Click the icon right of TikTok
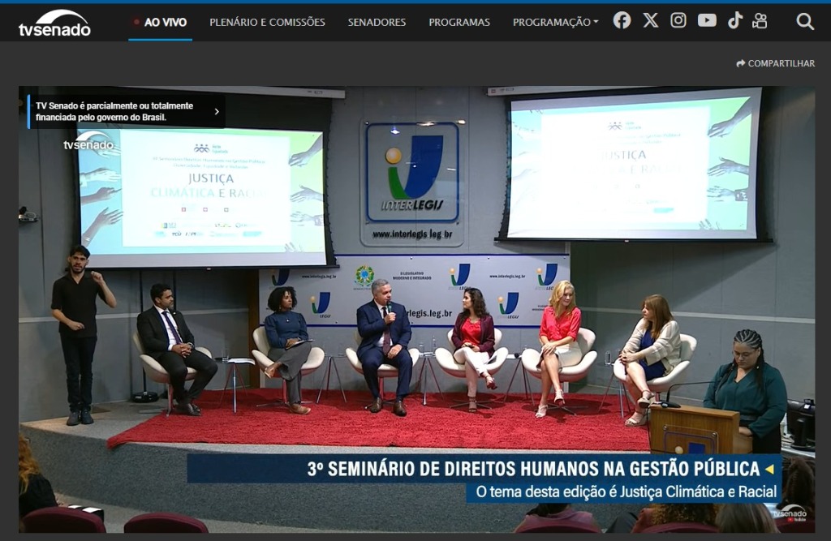The height and width of the screenshot is (541, 831). pyautogui.click(x=760, y=20)
